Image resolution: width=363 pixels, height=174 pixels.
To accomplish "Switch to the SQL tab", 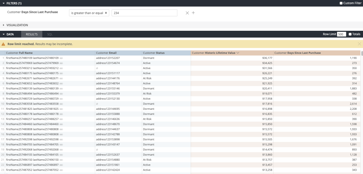I will tap(50, 34).
